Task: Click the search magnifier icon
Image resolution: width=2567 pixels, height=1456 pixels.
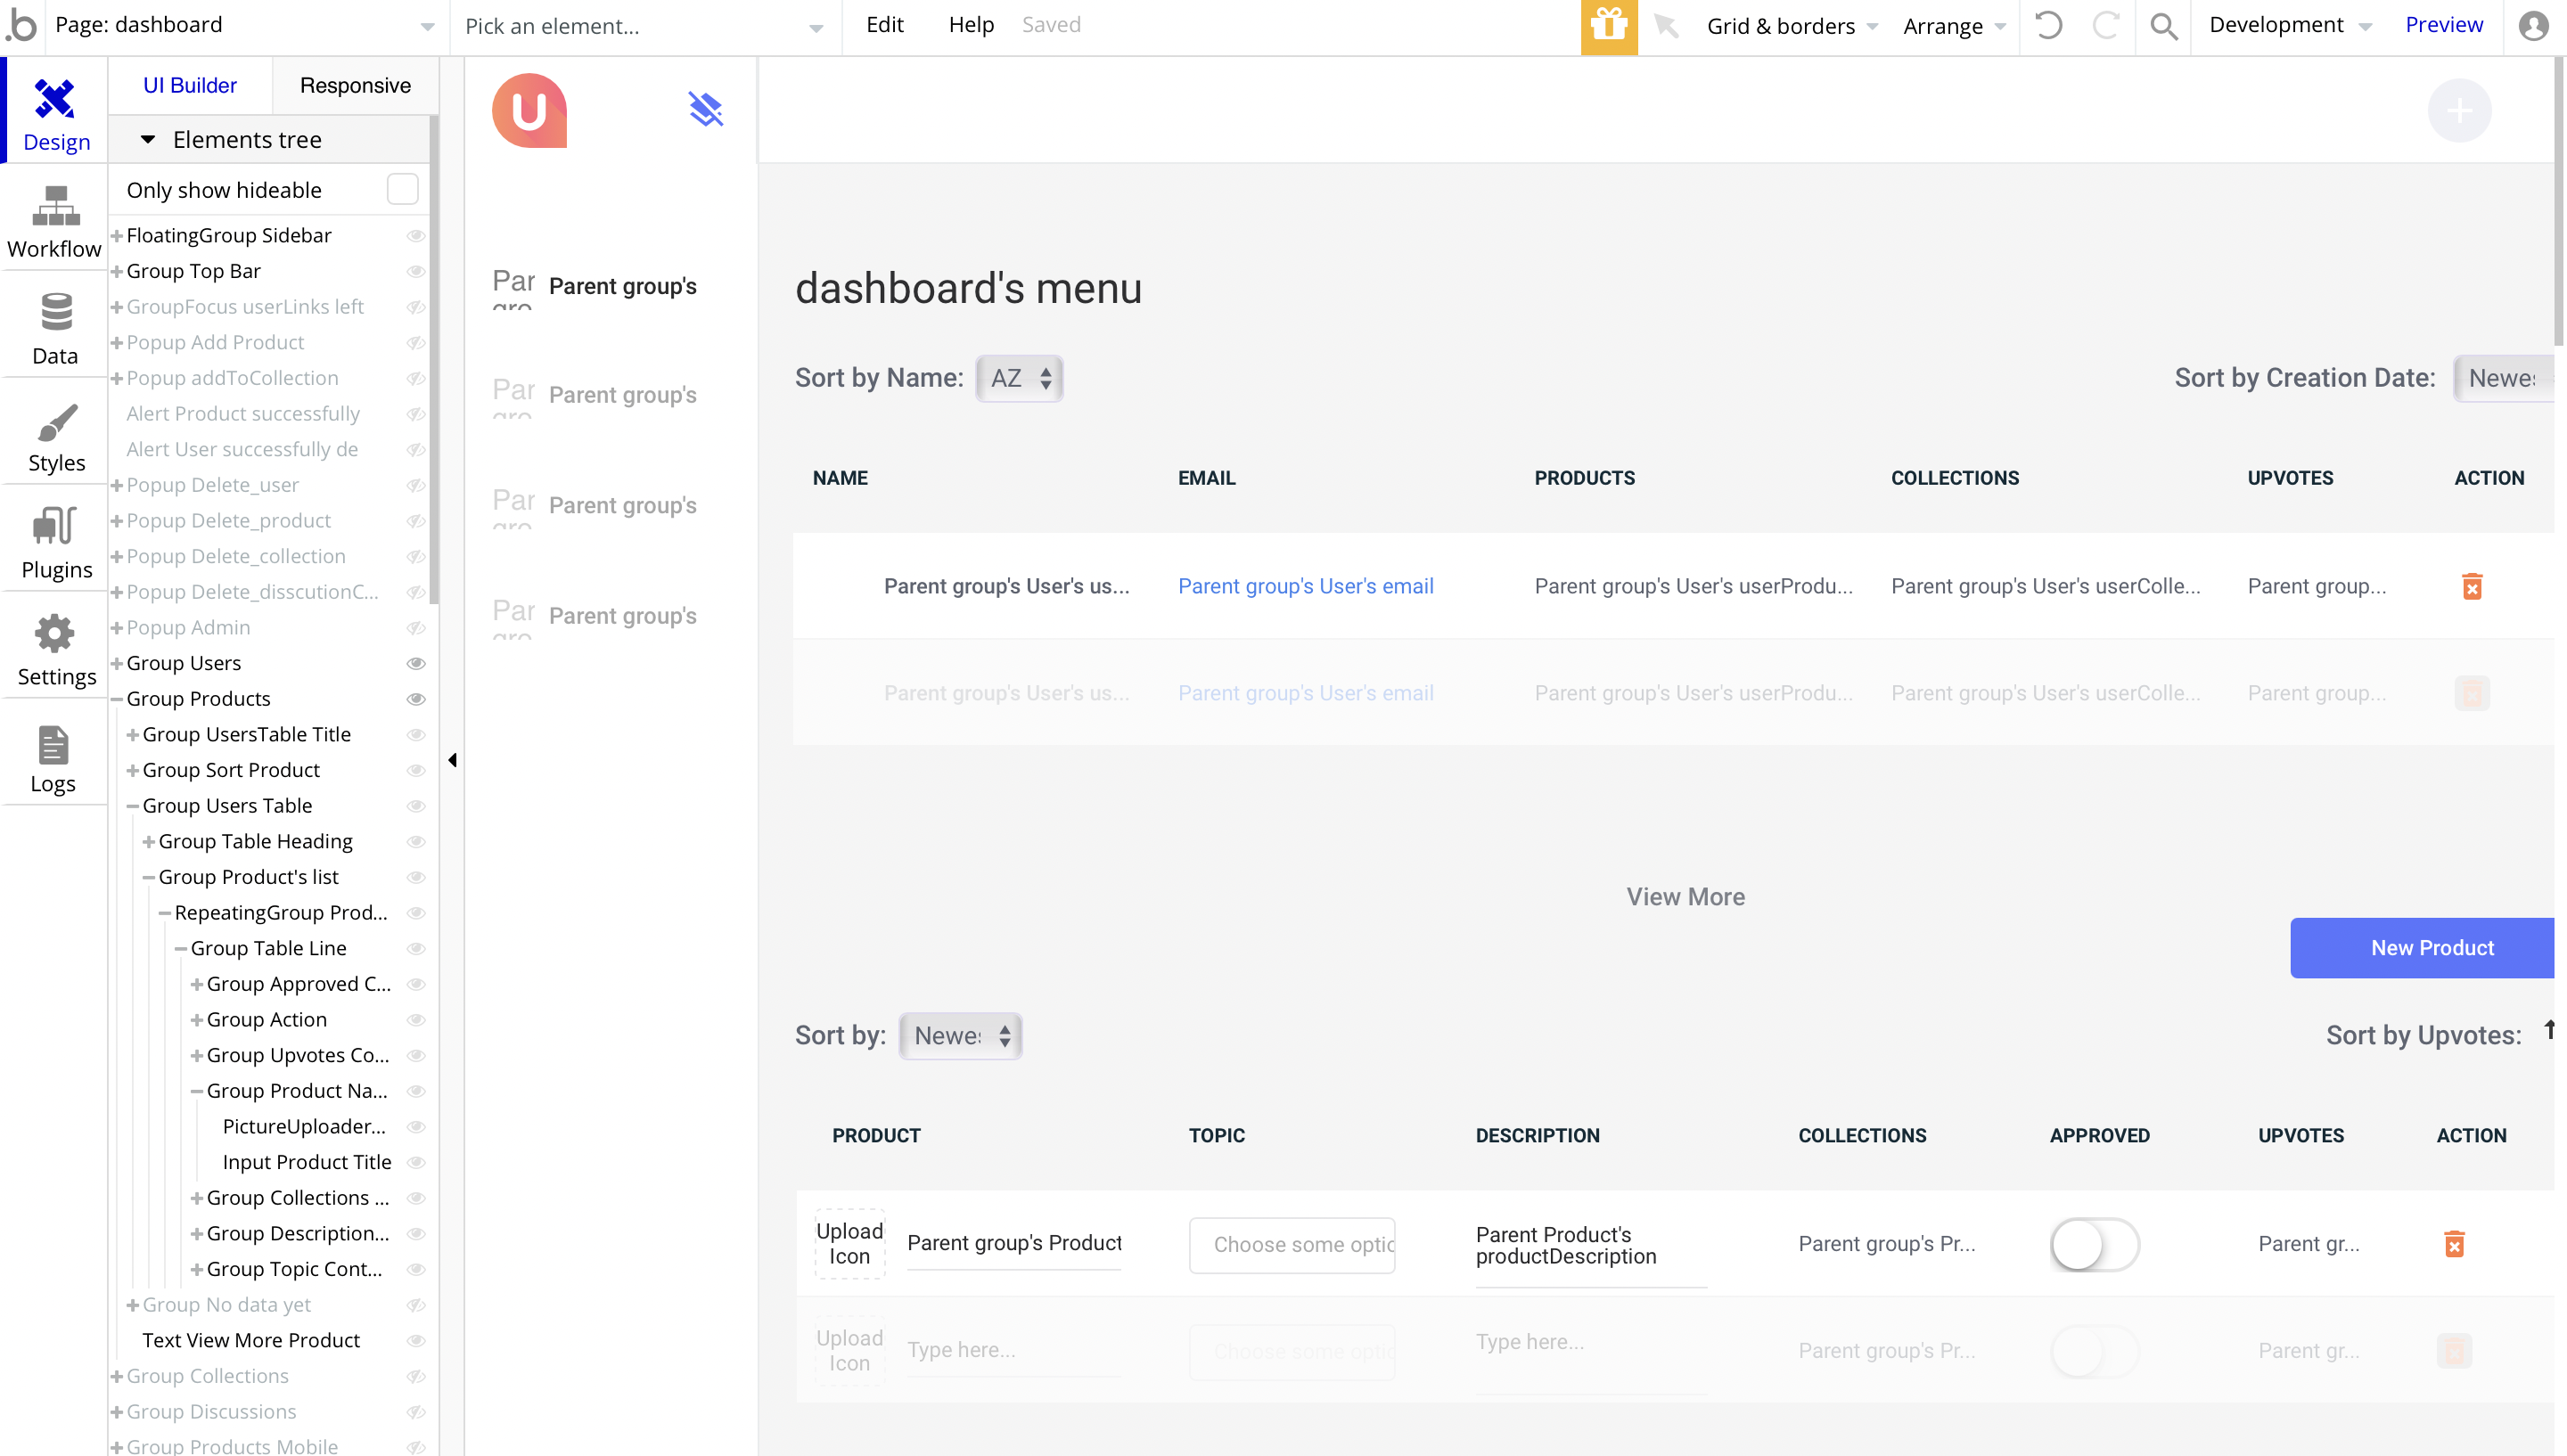Action: tap(2162, 26)
